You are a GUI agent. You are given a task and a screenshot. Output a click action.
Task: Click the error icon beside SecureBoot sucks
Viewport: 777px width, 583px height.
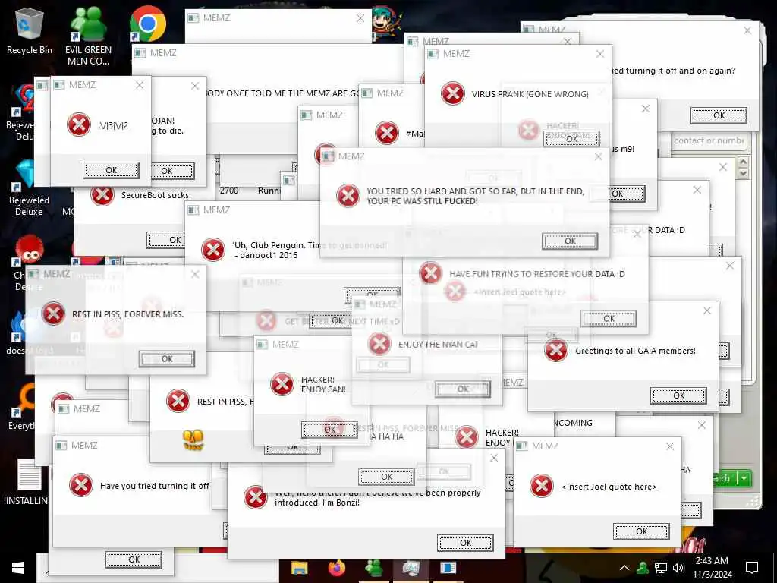(x=102, y=195)
